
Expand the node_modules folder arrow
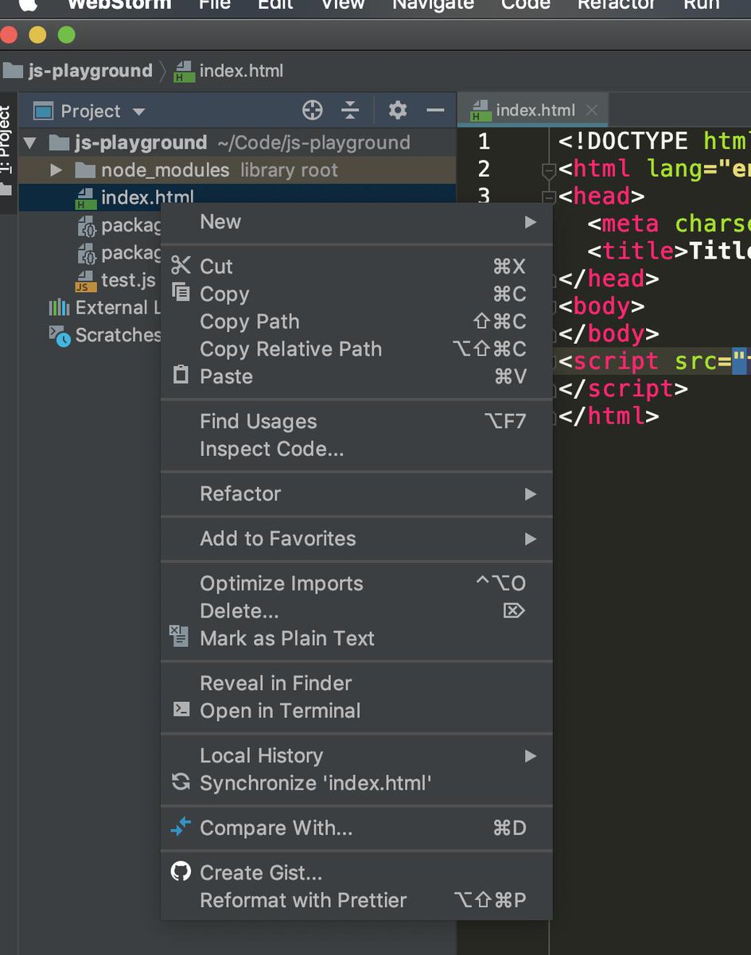point(56,170)
